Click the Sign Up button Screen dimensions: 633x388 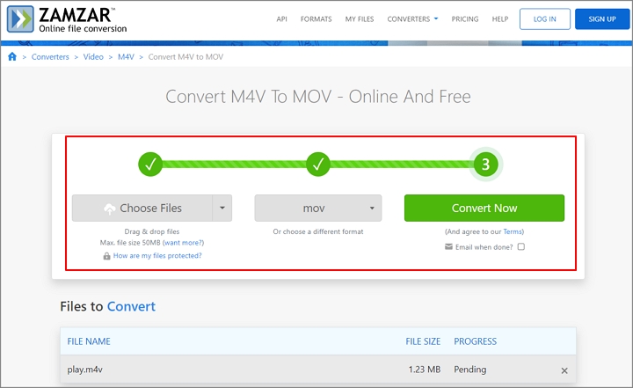click(602, 19)
